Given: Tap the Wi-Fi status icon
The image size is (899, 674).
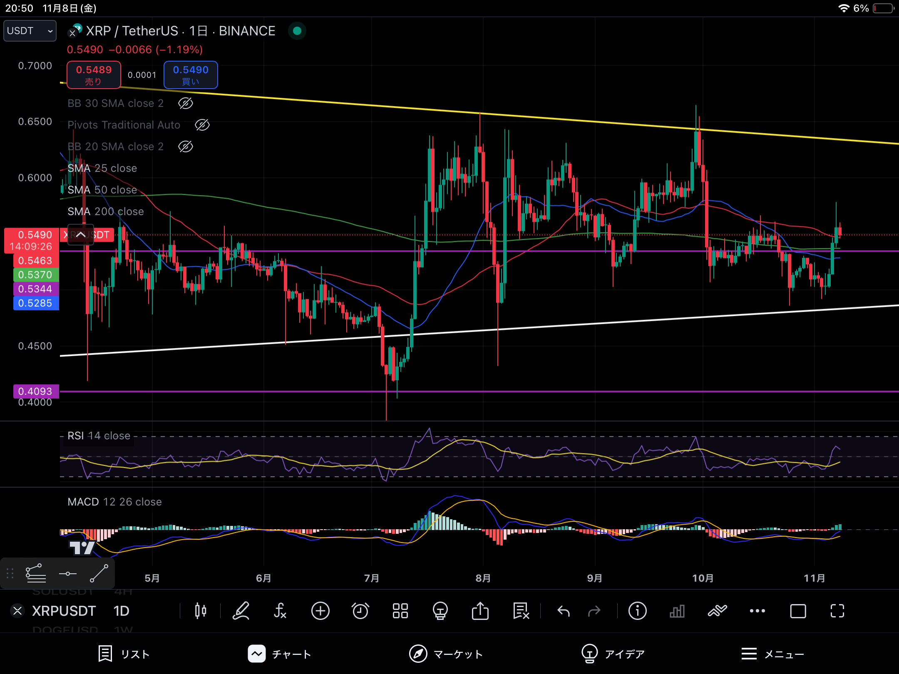Looking at the screenshot, I should [x=843, y=8].
